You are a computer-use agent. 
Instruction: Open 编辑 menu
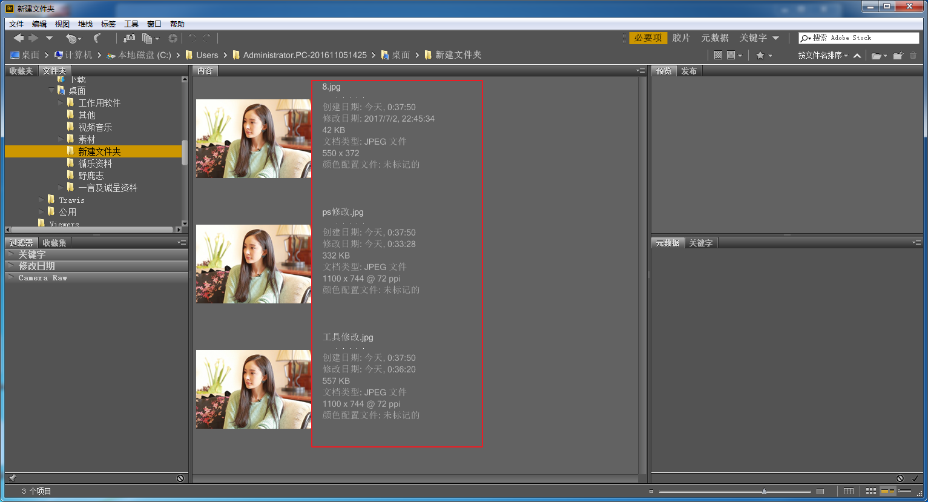tap(39, 24)
